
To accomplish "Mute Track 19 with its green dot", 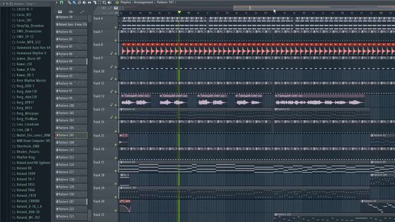I will (x=116, y=197).
